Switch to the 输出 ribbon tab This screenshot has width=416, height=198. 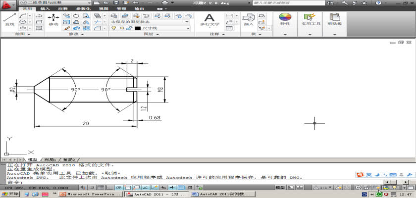click(139, 9)
